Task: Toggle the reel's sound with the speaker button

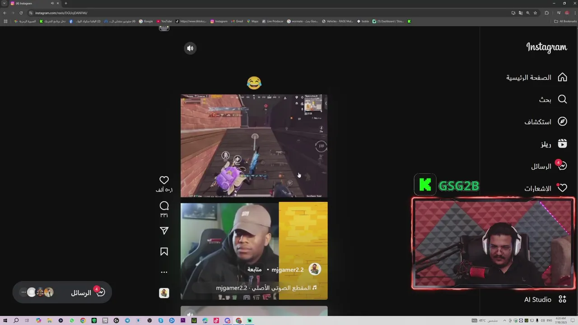Action: [190, 48]
